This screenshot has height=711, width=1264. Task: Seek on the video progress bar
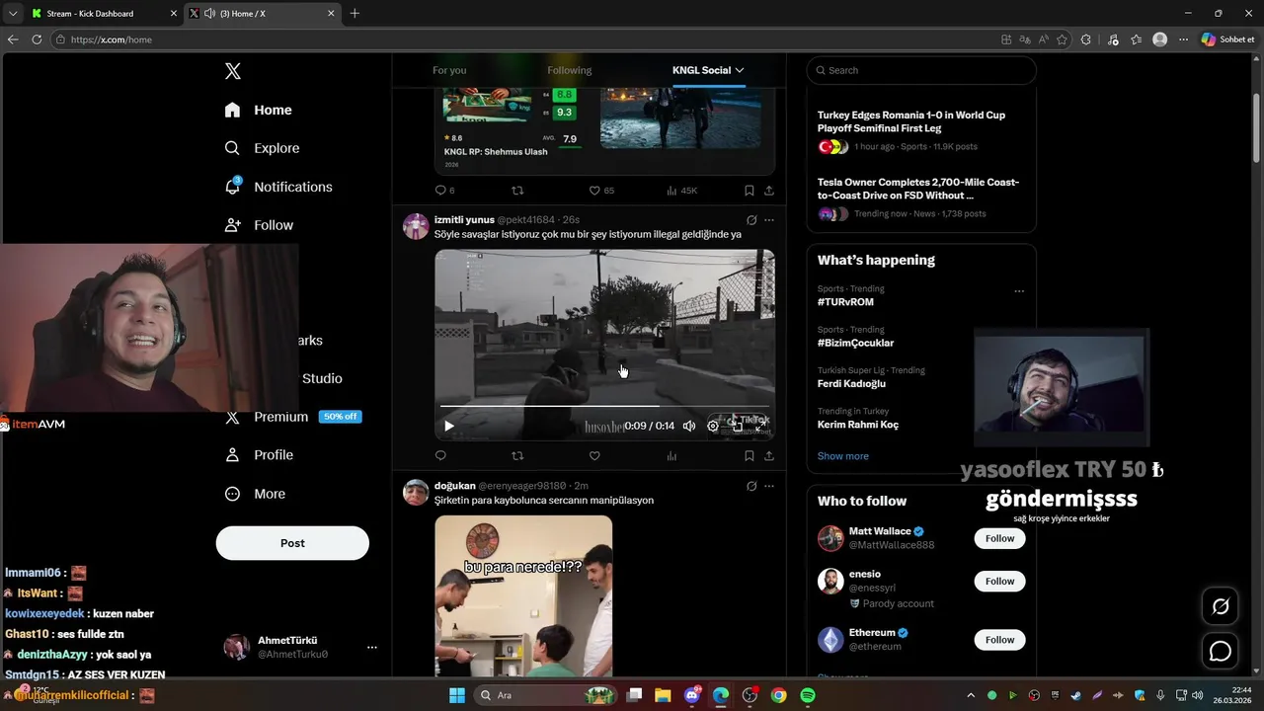click(604, 406)
